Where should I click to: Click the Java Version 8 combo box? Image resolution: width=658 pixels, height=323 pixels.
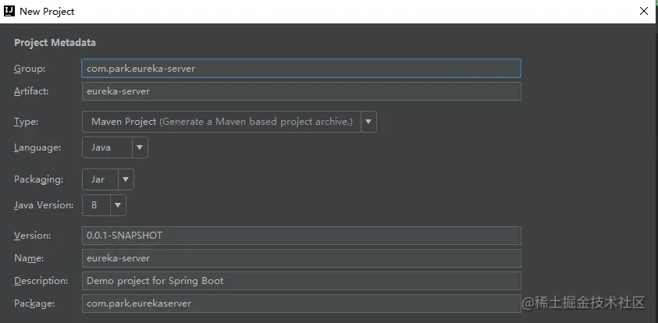tap(95, 205)
